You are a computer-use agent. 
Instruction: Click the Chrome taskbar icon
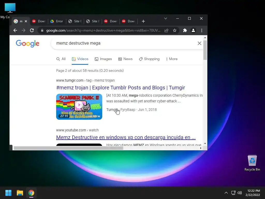point(31,193)
